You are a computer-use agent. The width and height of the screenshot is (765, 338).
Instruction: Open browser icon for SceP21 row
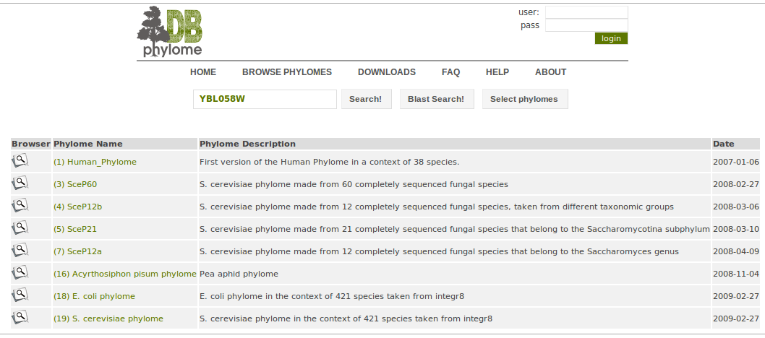click(20, 228)
